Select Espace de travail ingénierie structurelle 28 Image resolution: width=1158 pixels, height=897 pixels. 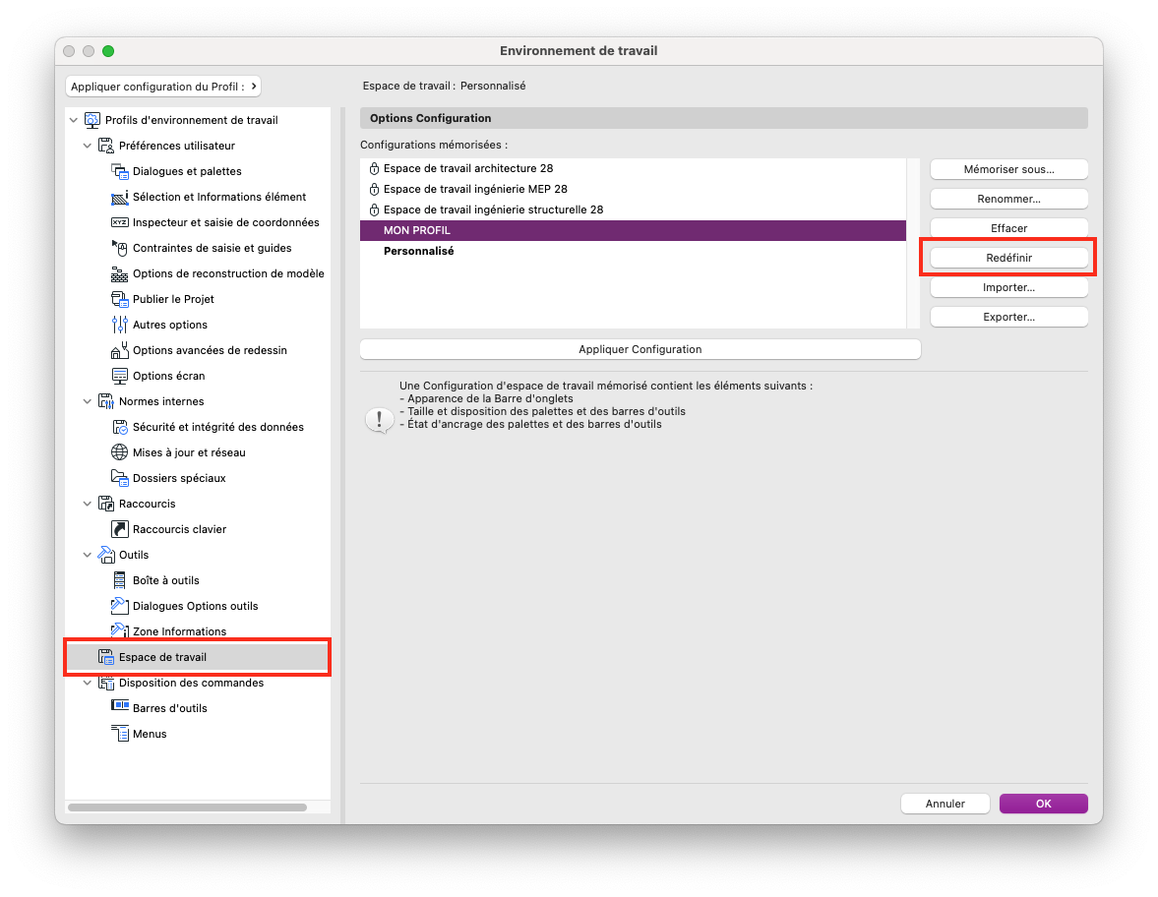click(x=633, y=209)
